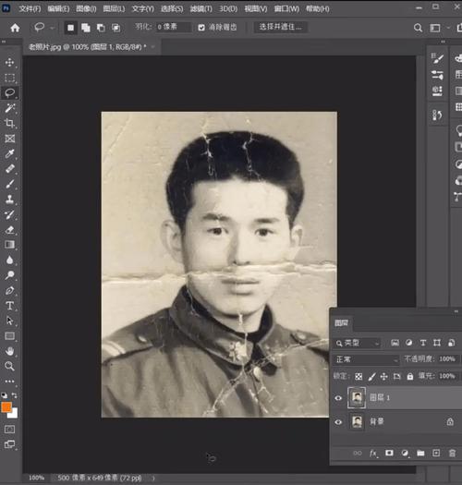The height and width of the screenshot is (485, 462).
Task: Open the 图像(I) menu
Action: coord(86,8)
